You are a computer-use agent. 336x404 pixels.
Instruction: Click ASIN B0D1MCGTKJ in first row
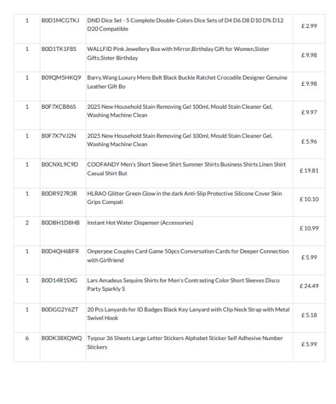(60, 21)
